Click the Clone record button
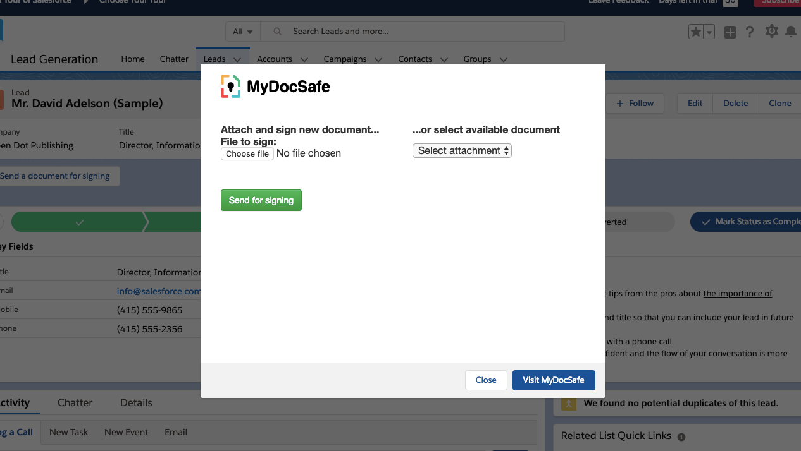The height and width of the screenshot is (451, 801). (x=779, y=103)
